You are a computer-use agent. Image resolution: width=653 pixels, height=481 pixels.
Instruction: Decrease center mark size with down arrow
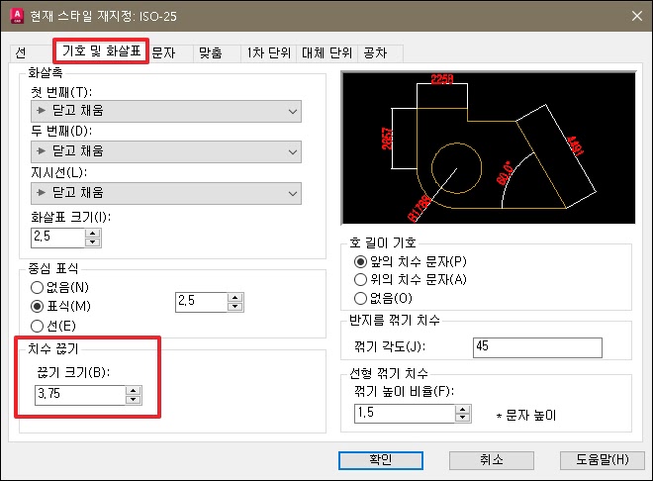[x=235, y=307]
